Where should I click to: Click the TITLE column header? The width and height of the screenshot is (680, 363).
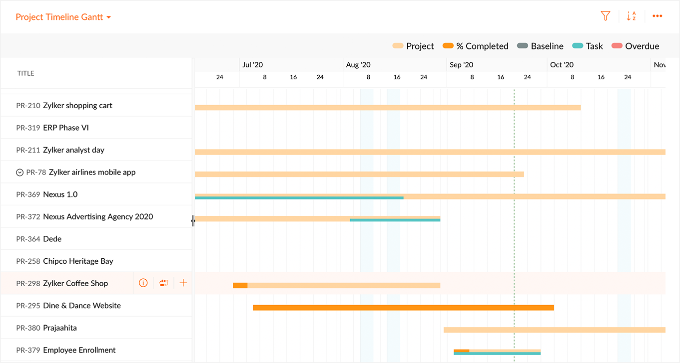[x=25, y=73]
